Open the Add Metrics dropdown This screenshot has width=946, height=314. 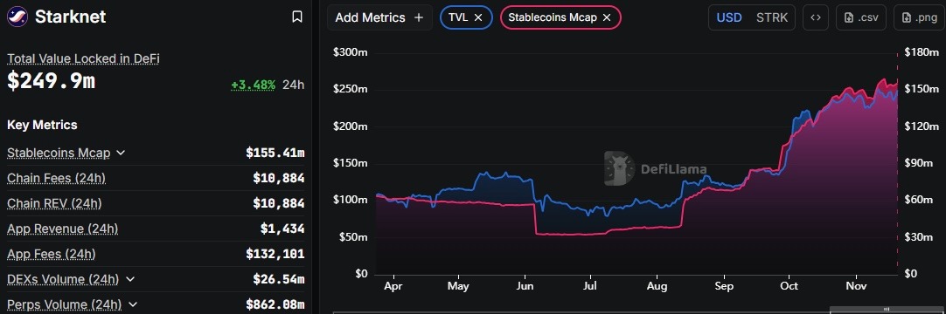(x=379, y=17)
